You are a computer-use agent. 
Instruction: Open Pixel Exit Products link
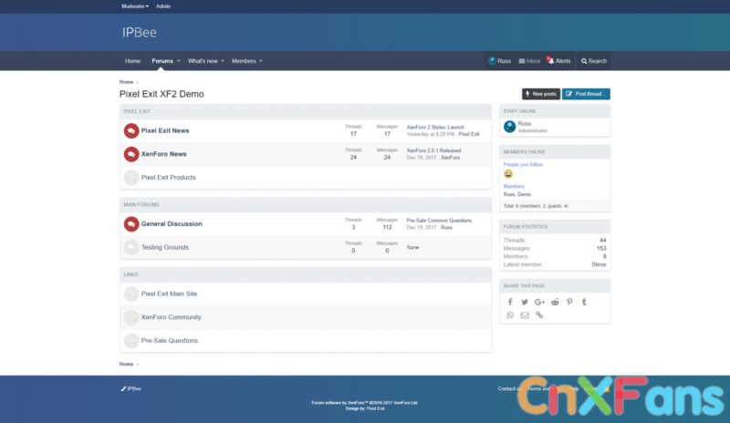pyautogui.click(x=169, y=177)
